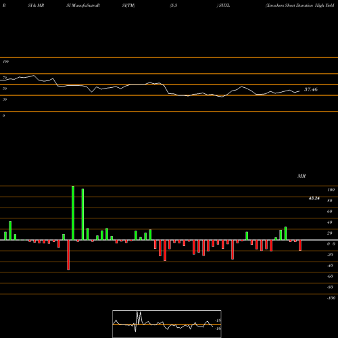The height and width of the screenshot is (338, 338).
Task: Click the 'Xtrackers Short Duration High Yield' title
Action: point(300,5)
